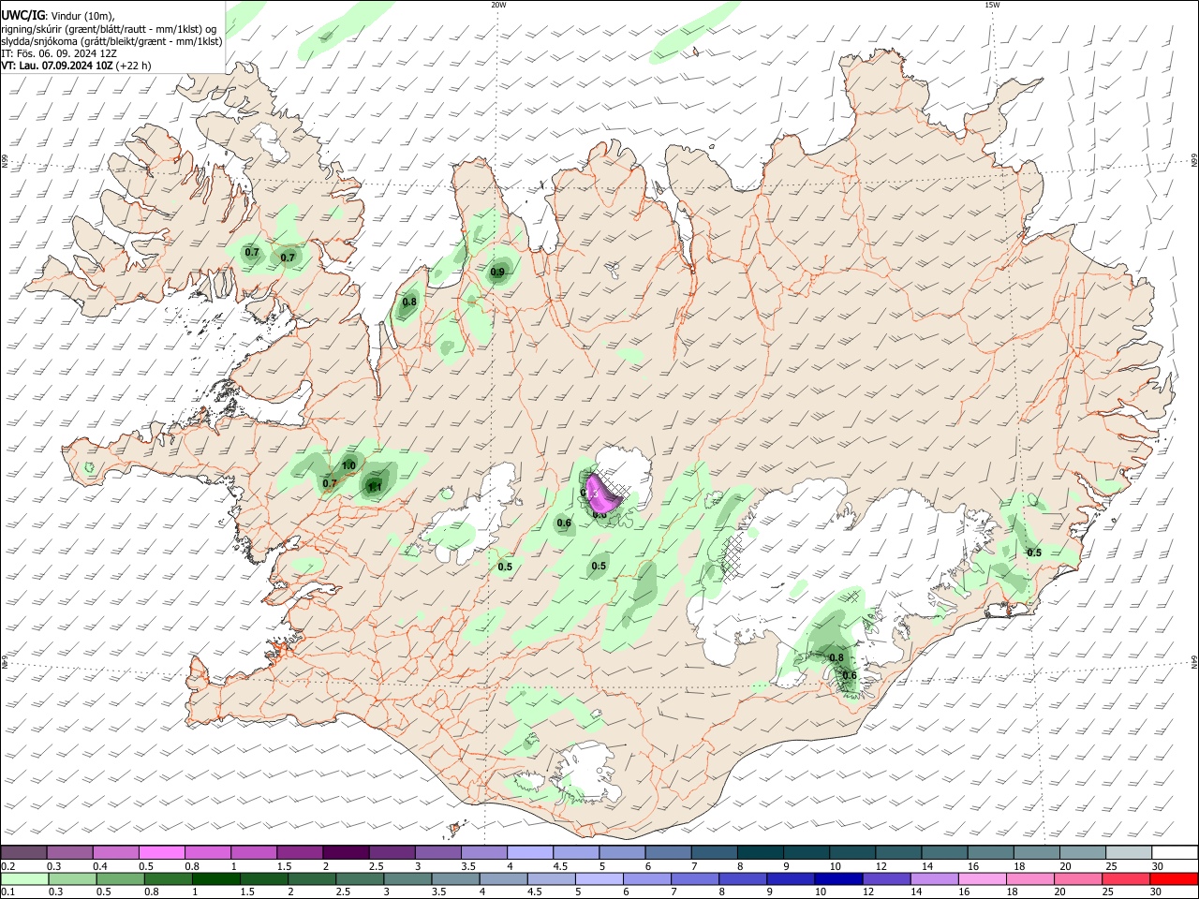Click the "12" label in the rain legend row

pyautogui.click(x=867, y=892)
